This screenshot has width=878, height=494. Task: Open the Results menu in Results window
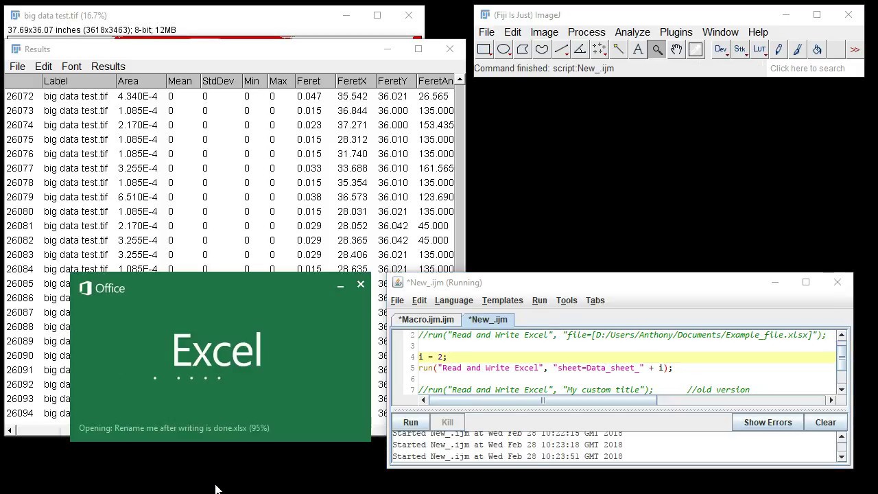click(x=108, y=67)
